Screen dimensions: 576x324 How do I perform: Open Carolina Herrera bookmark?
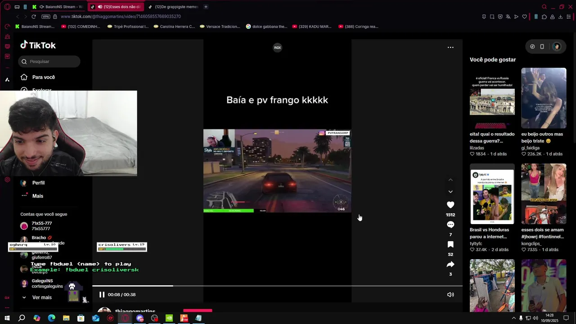coord(174,27)
